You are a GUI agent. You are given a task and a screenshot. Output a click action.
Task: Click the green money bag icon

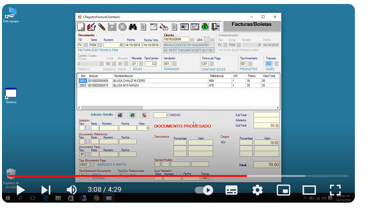coord(205,27)
